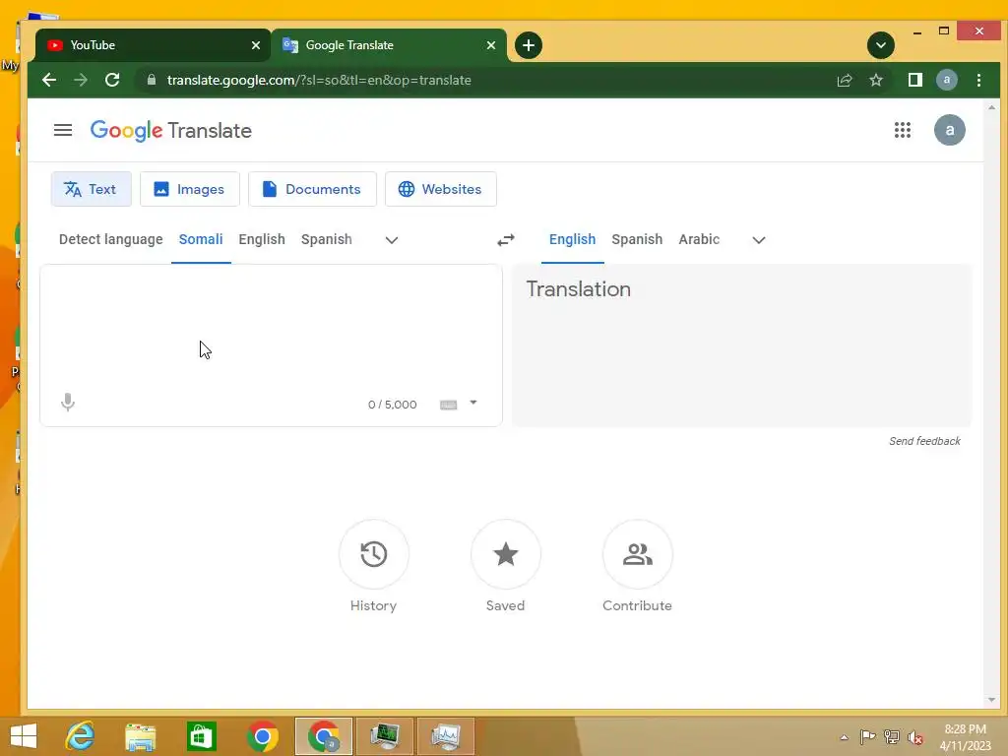Switch to Websites translation mode
Viewport: 1008px width, 756px height.
point(440,189)
